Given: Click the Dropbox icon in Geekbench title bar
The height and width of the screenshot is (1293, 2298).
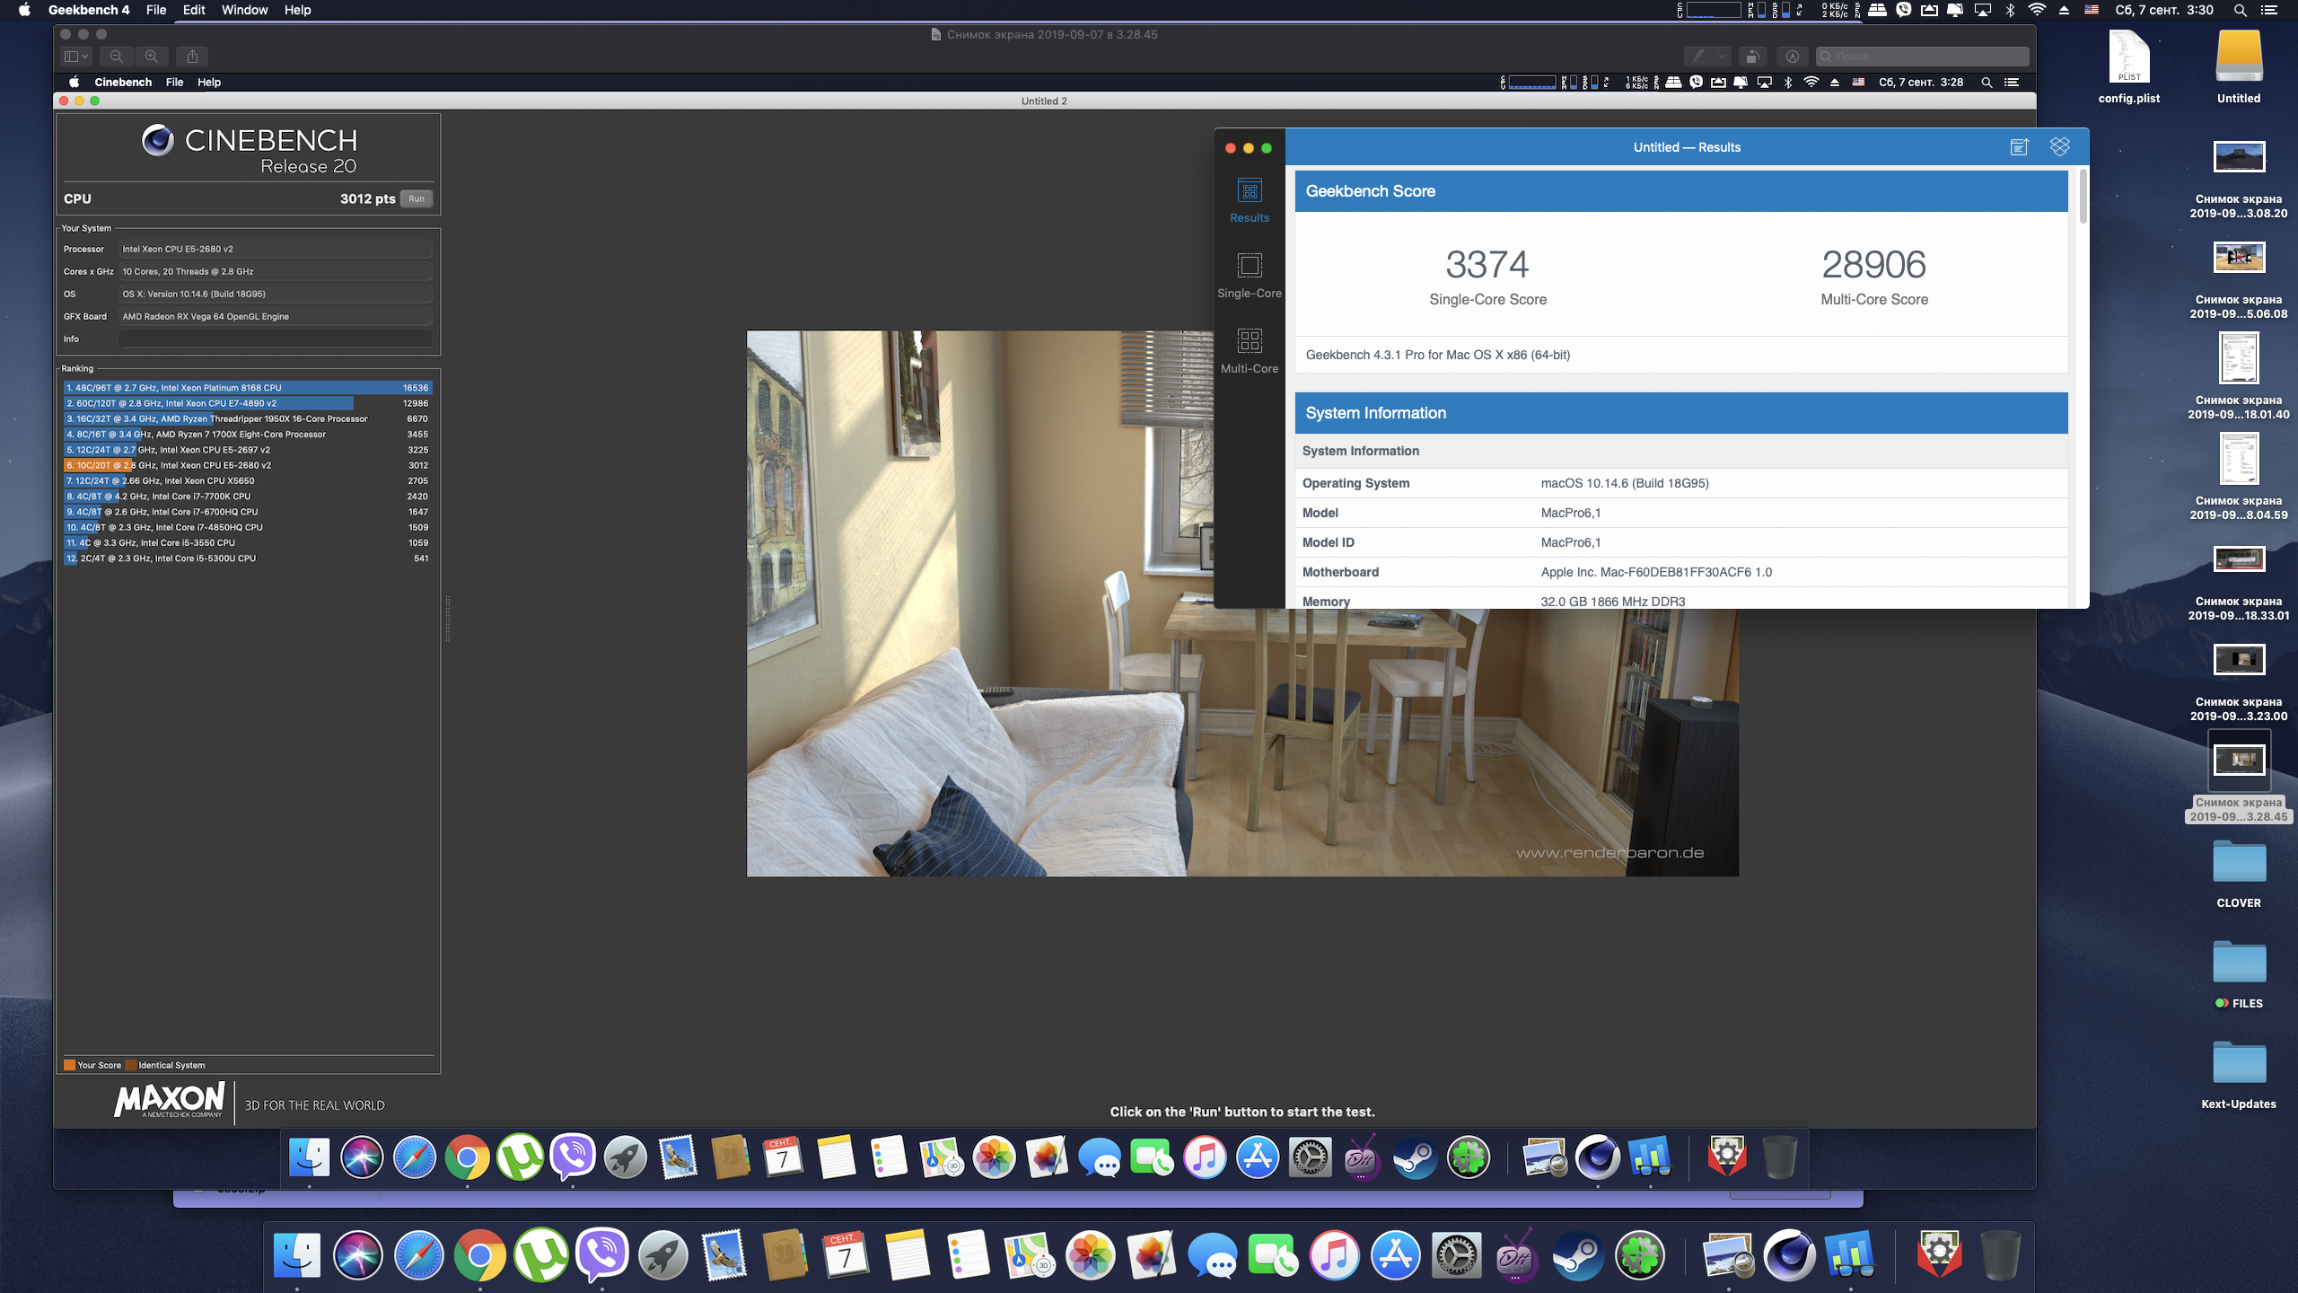Looking at the screenshot, I should click(x=2060, y=147).
